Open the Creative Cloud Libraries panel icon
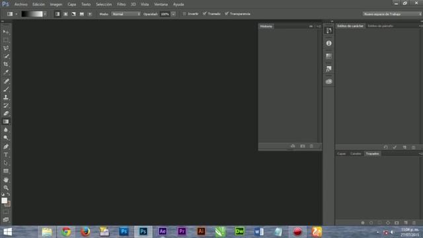The width and height of the screenshot is (423, 238). click(x=328, y=81)
